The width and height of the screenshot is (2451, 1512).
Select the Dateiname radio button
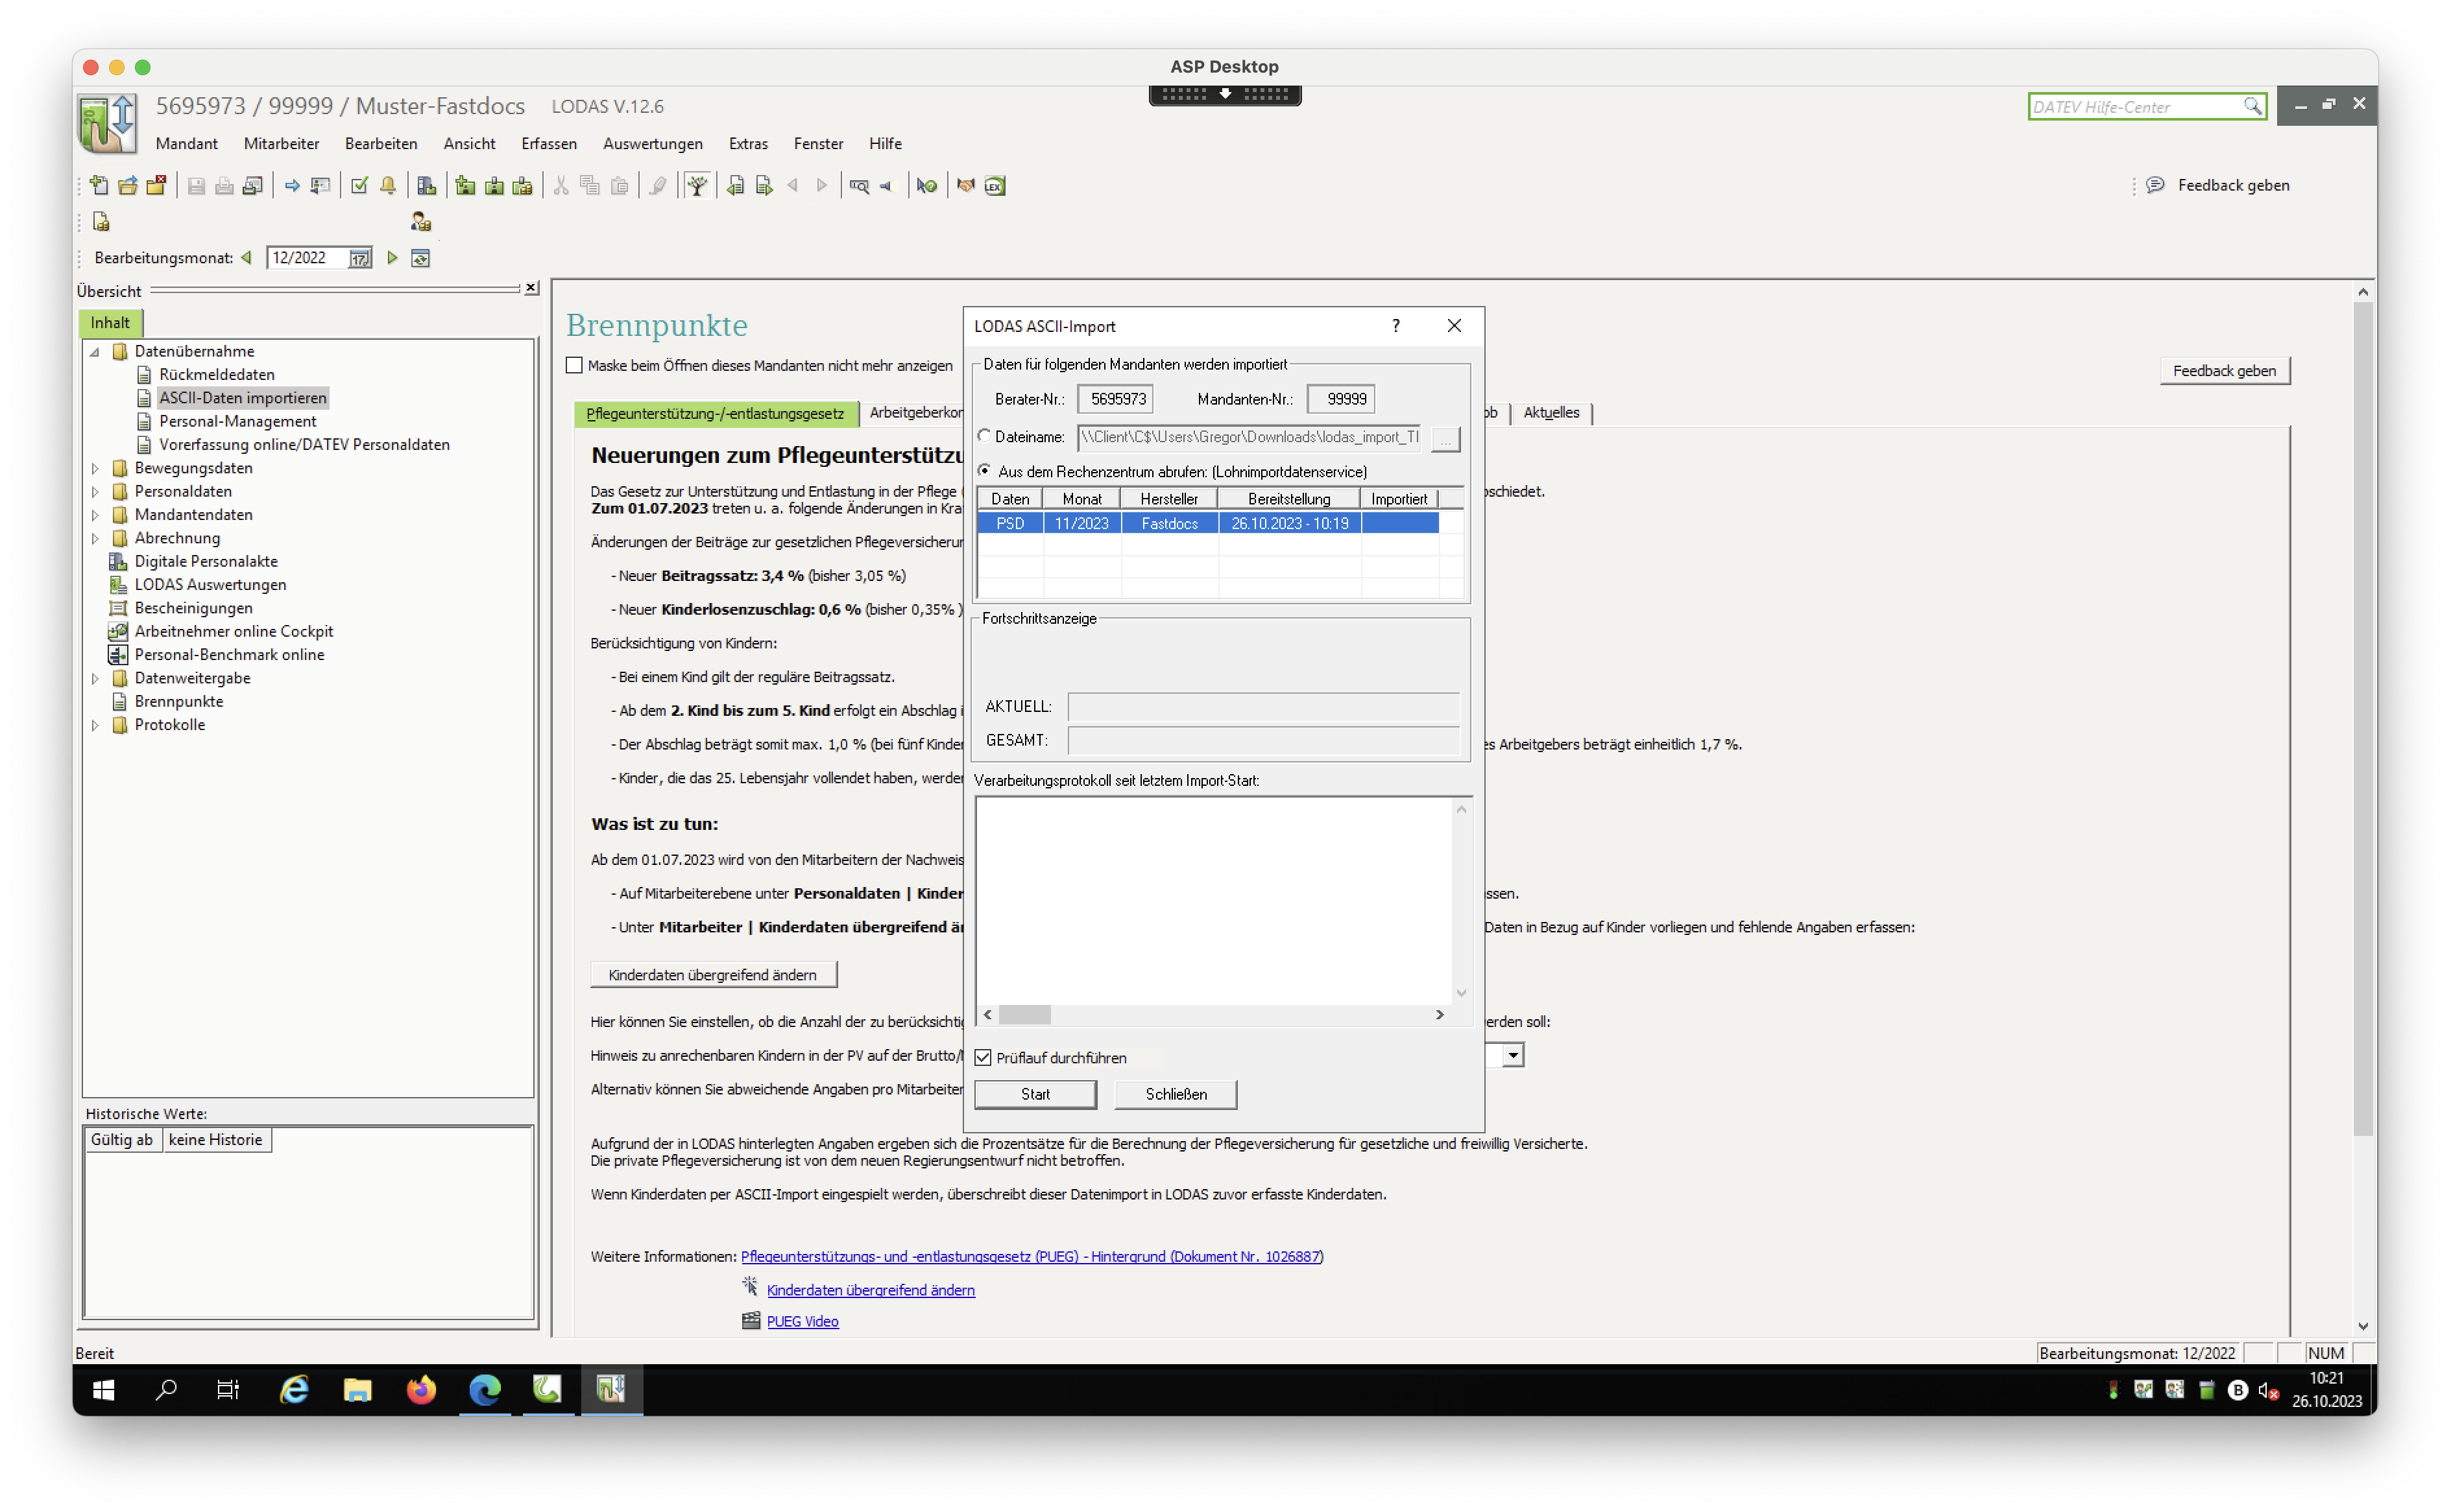point(984,436)
